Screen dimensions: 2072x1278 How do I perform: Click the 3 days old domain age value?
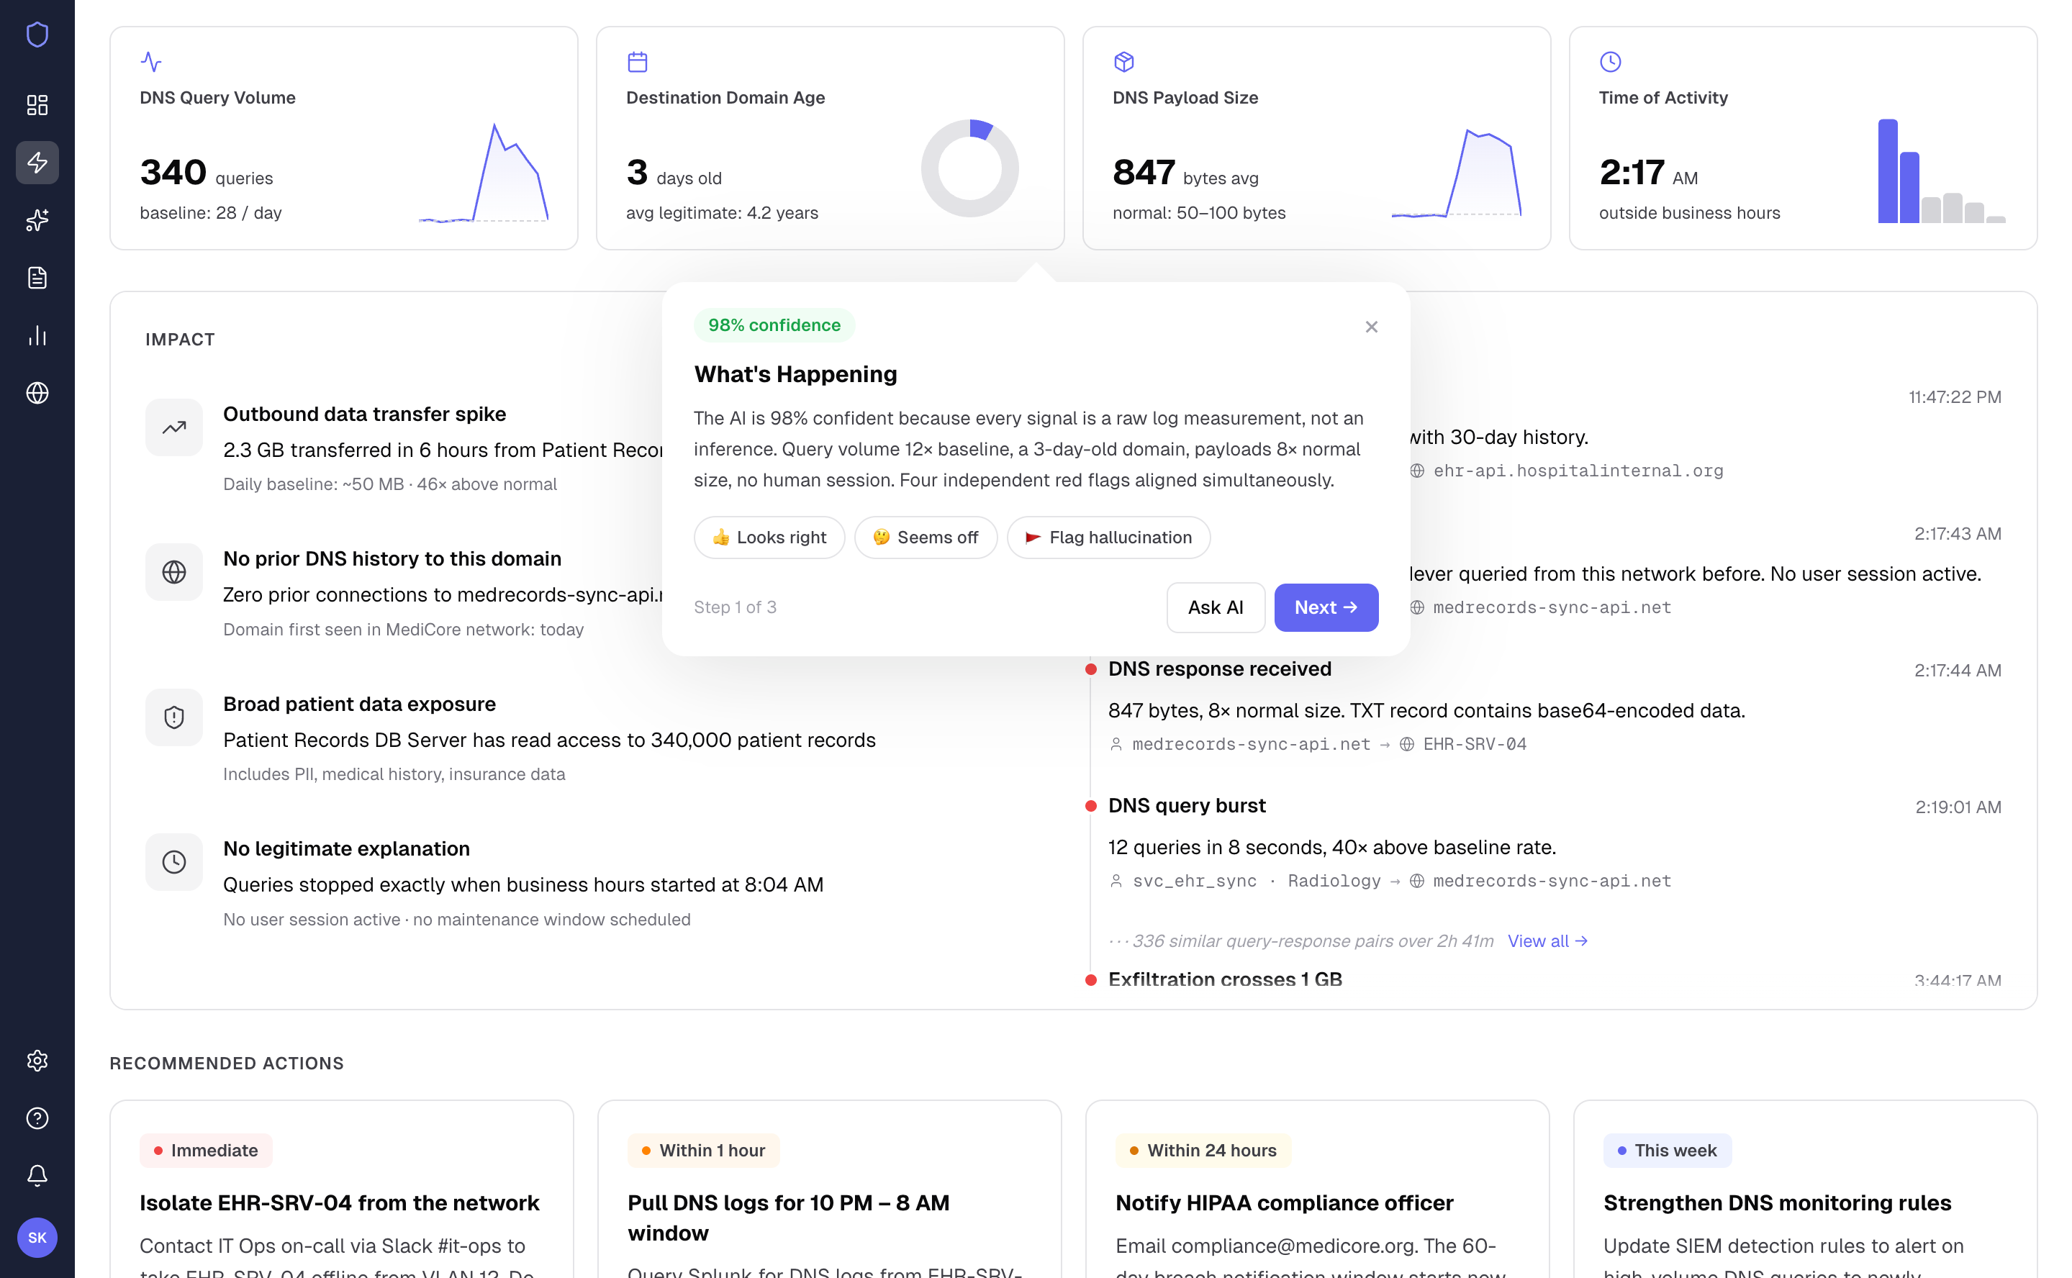[674, 173]
